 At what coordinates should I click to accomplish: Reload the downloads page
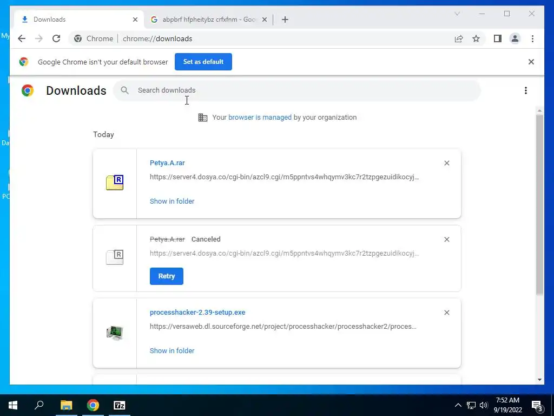pyautogui.click(x=56, y=38)
